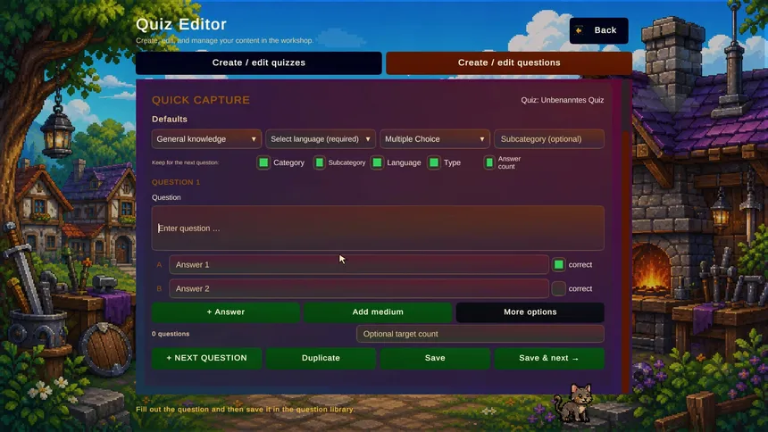Click the Add medium button
The height and width of the screenshot is (432, 768).
click(378, 312)
